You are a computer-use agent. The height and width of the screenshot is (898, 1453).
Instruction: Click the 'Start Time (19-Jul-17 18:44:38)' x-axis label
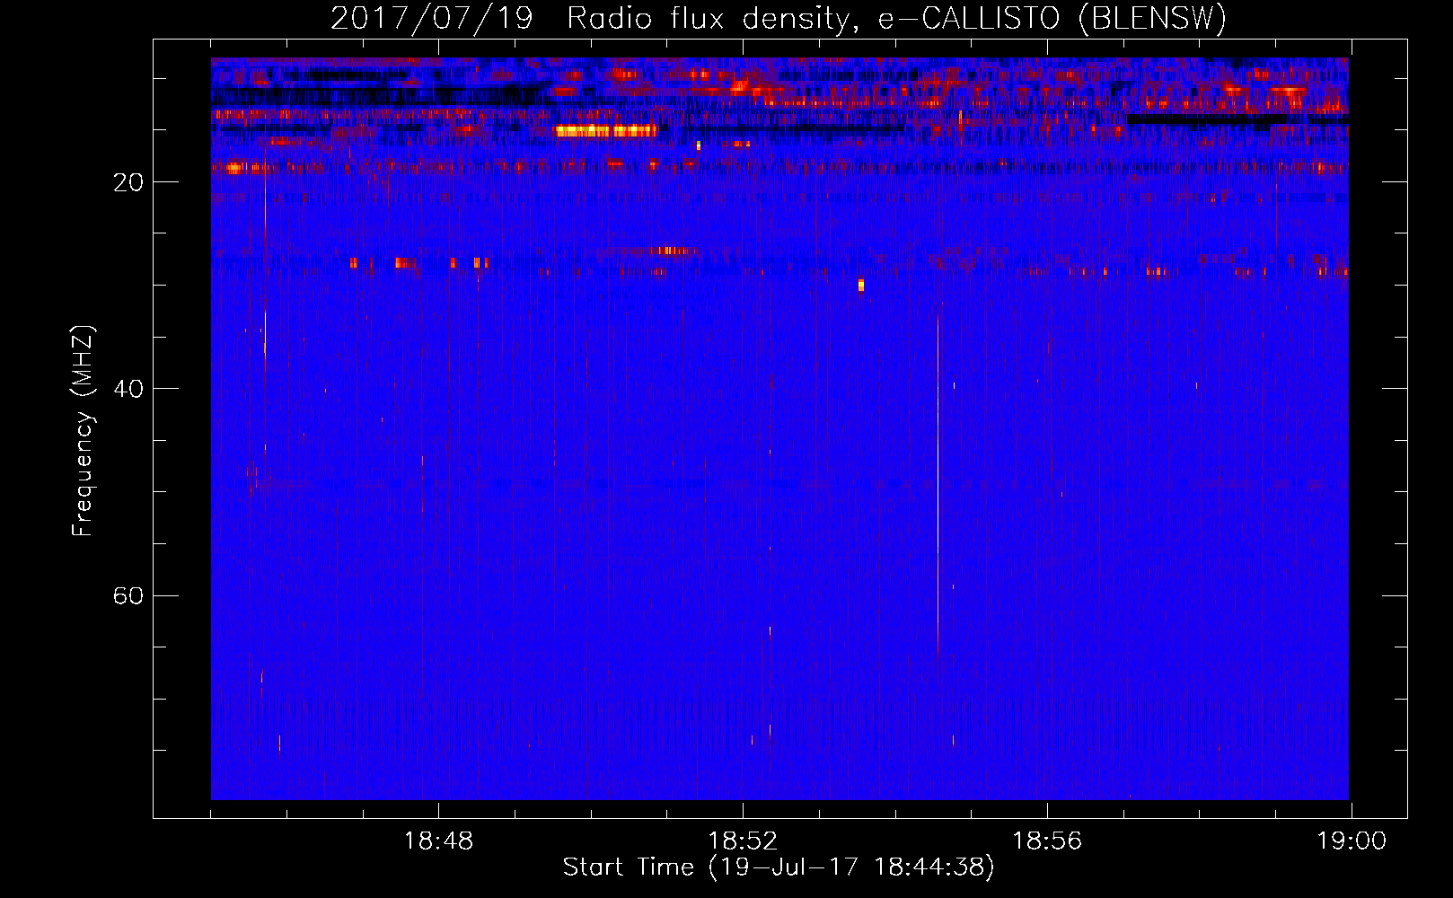coord(779,867)
